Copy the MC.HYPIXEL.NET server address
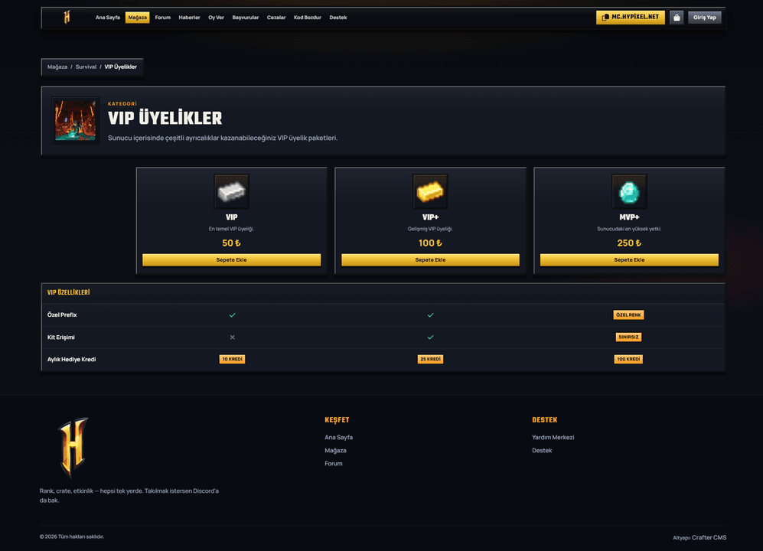The height and width of the screenshot is (551, 763). tap(630, 18)
